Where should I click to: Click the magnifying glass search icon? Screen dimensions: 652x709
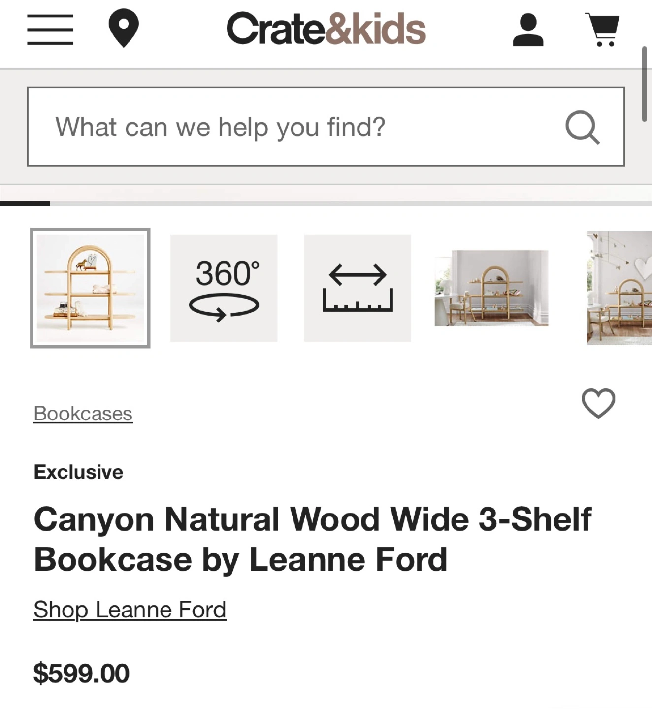click(582, 127)
